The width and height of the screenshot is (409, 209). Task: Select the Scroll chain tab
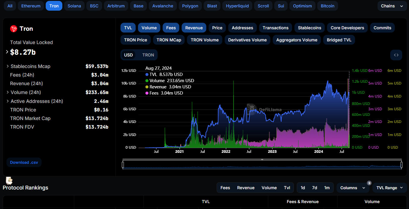coord(263,6)
